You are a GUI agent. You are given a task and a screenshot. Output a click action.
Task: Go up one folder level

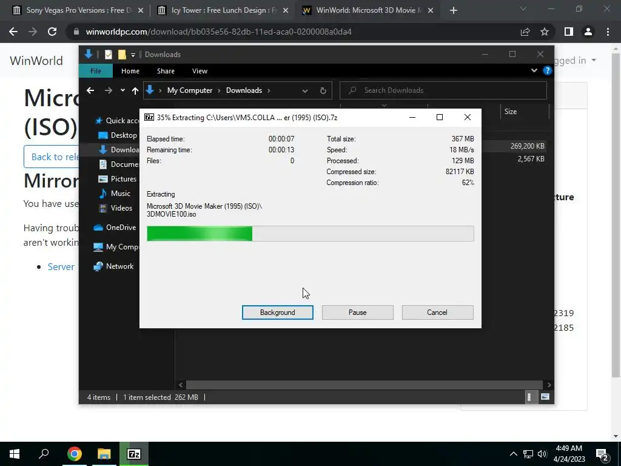click(135, 91)
